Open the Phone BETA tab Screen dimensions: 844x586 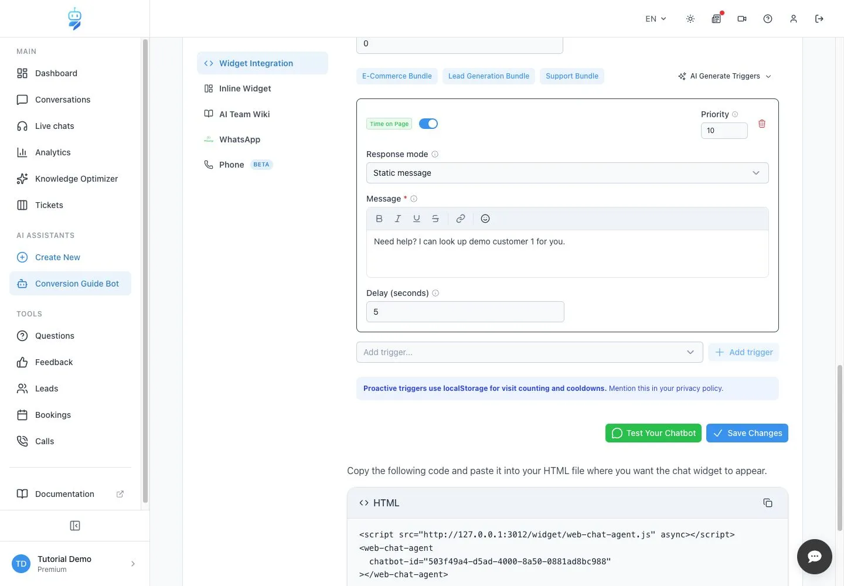coord(263,165)
